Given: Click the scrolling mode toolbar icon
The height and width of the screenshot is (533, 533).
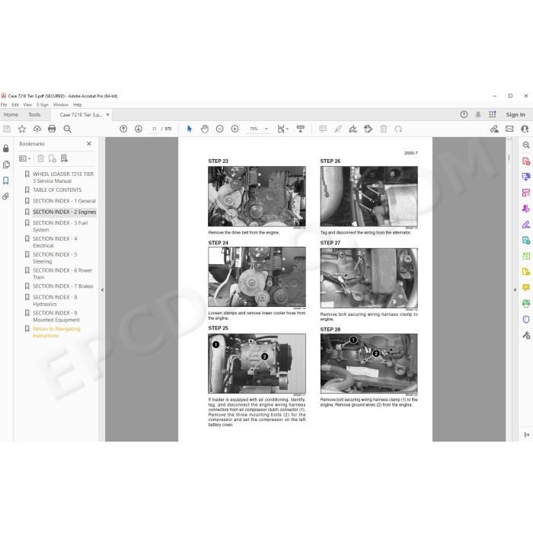Looking at the screenshot, I should [301, 129].
